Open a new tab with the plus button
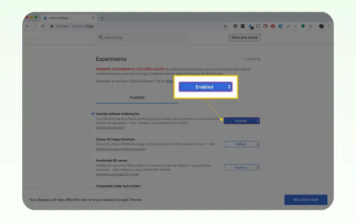This screenshot has width=356, height=222. [102, 18]
